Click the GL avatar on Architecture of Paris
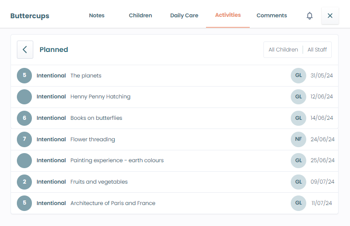 pyautogui.click(x=299, y=203)
